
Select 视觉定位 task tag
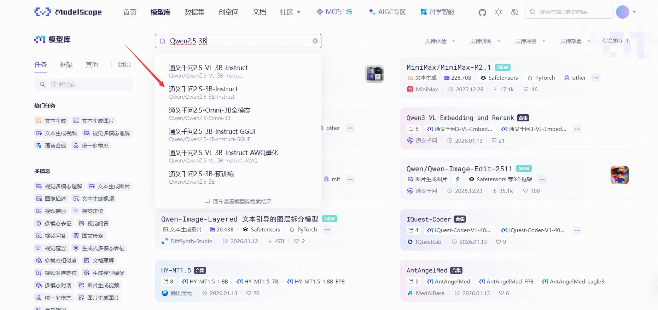[x=88, y=211]
